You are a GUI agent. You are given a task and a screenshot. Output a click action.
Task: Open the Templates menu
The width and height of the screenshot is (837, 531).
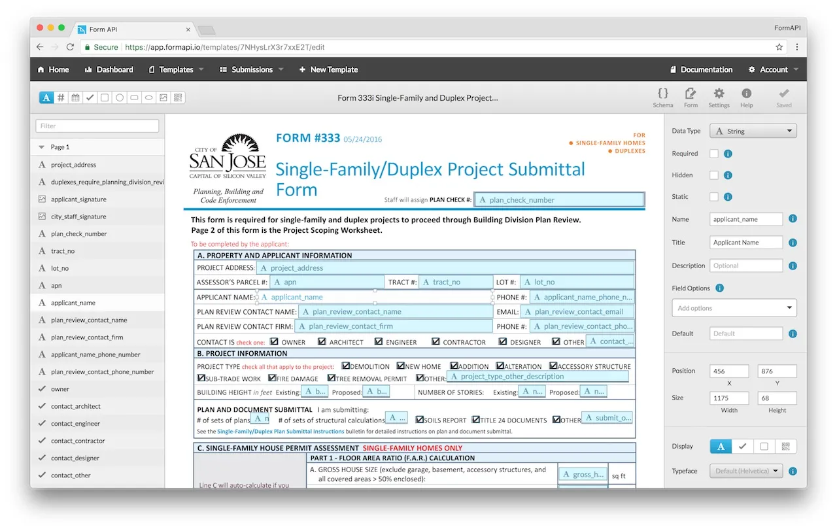pyautogui.click(x=176, y=69)
